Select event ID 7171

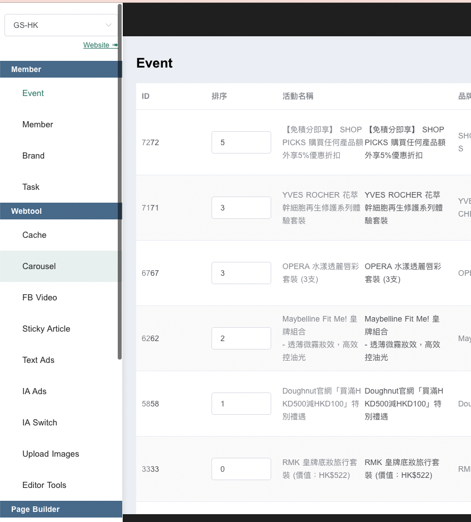click(x=151, y=208)
